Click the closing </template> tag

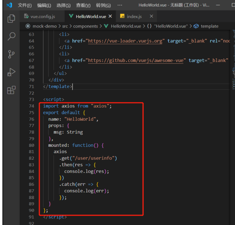(58, 87)
